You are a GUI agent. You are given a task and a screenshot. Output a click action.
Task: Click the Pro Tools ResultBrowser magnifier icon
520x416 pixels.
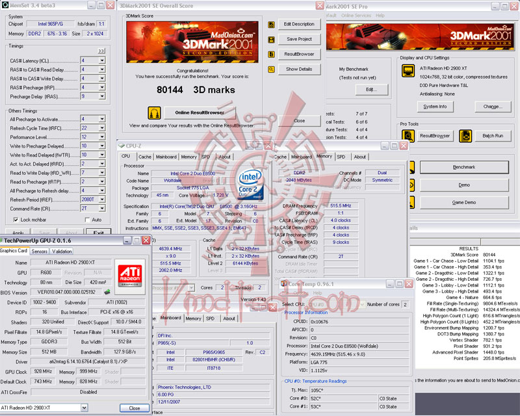click(x=408, y=136)
